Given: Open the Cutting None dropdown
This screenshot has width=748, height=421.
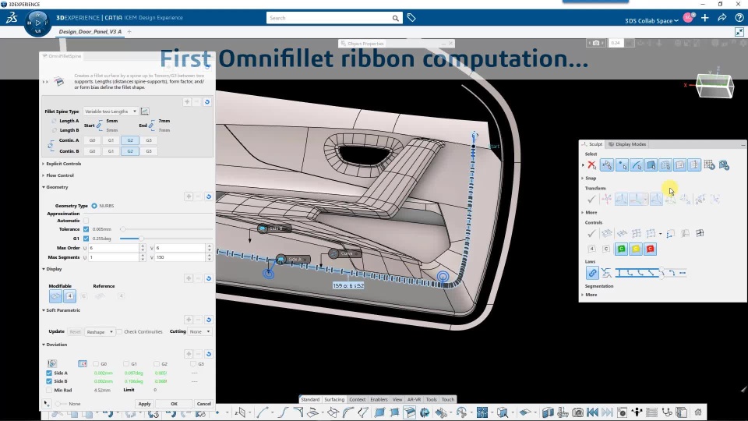Looking at the screenshot, I should pos(199,332).
